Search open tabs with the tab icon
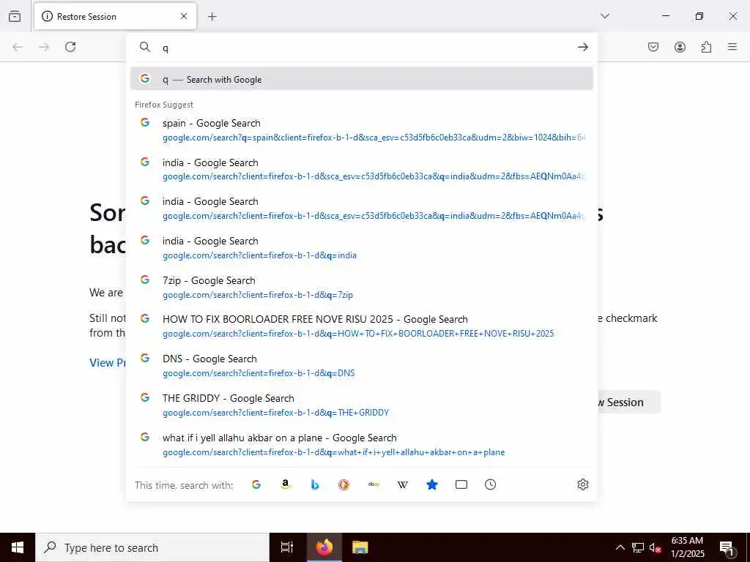 [461, 484]
